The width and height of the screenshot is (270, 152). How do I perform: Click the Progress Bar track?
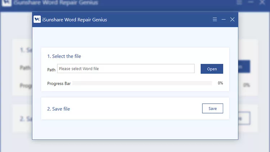pos(142,83)
